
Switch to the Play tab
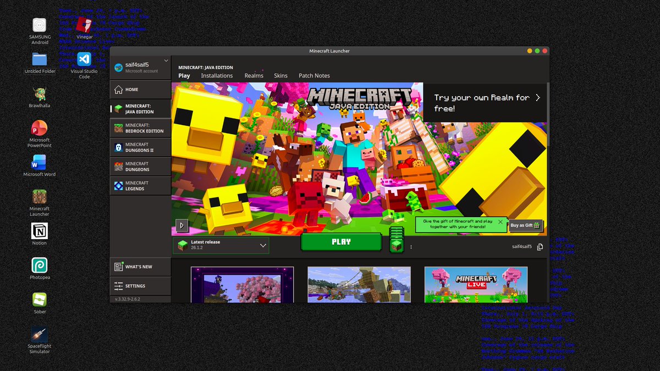click(184, 76)
